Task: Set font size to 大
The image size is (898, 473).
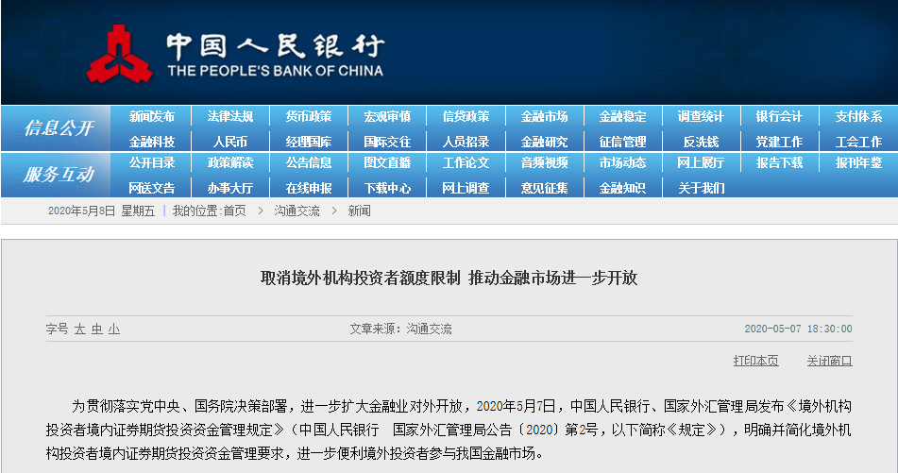Action: click(79, 329)
